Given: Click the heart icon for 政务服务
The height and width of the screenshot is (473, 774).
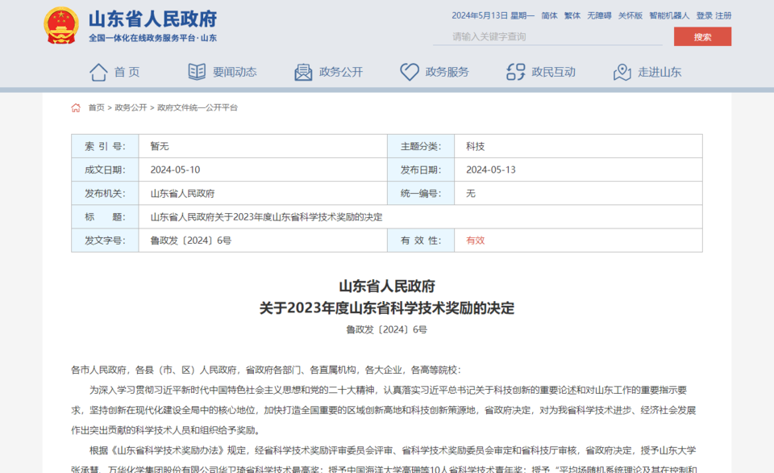Looking at the screenshot, I should tap(410, 72).
